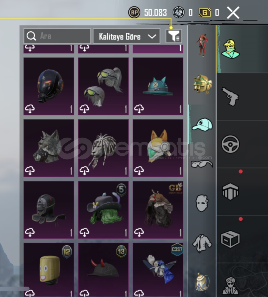The height and width of the screenshot is (297, 268).
Task: Open the crate box category
Action: [x=230, y=239]
